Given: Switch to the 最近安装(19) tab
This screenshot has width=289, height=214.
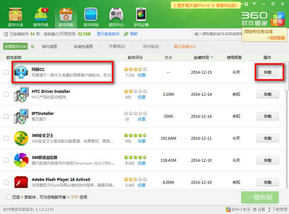Looking at the screenshot, I should point(185,46).
